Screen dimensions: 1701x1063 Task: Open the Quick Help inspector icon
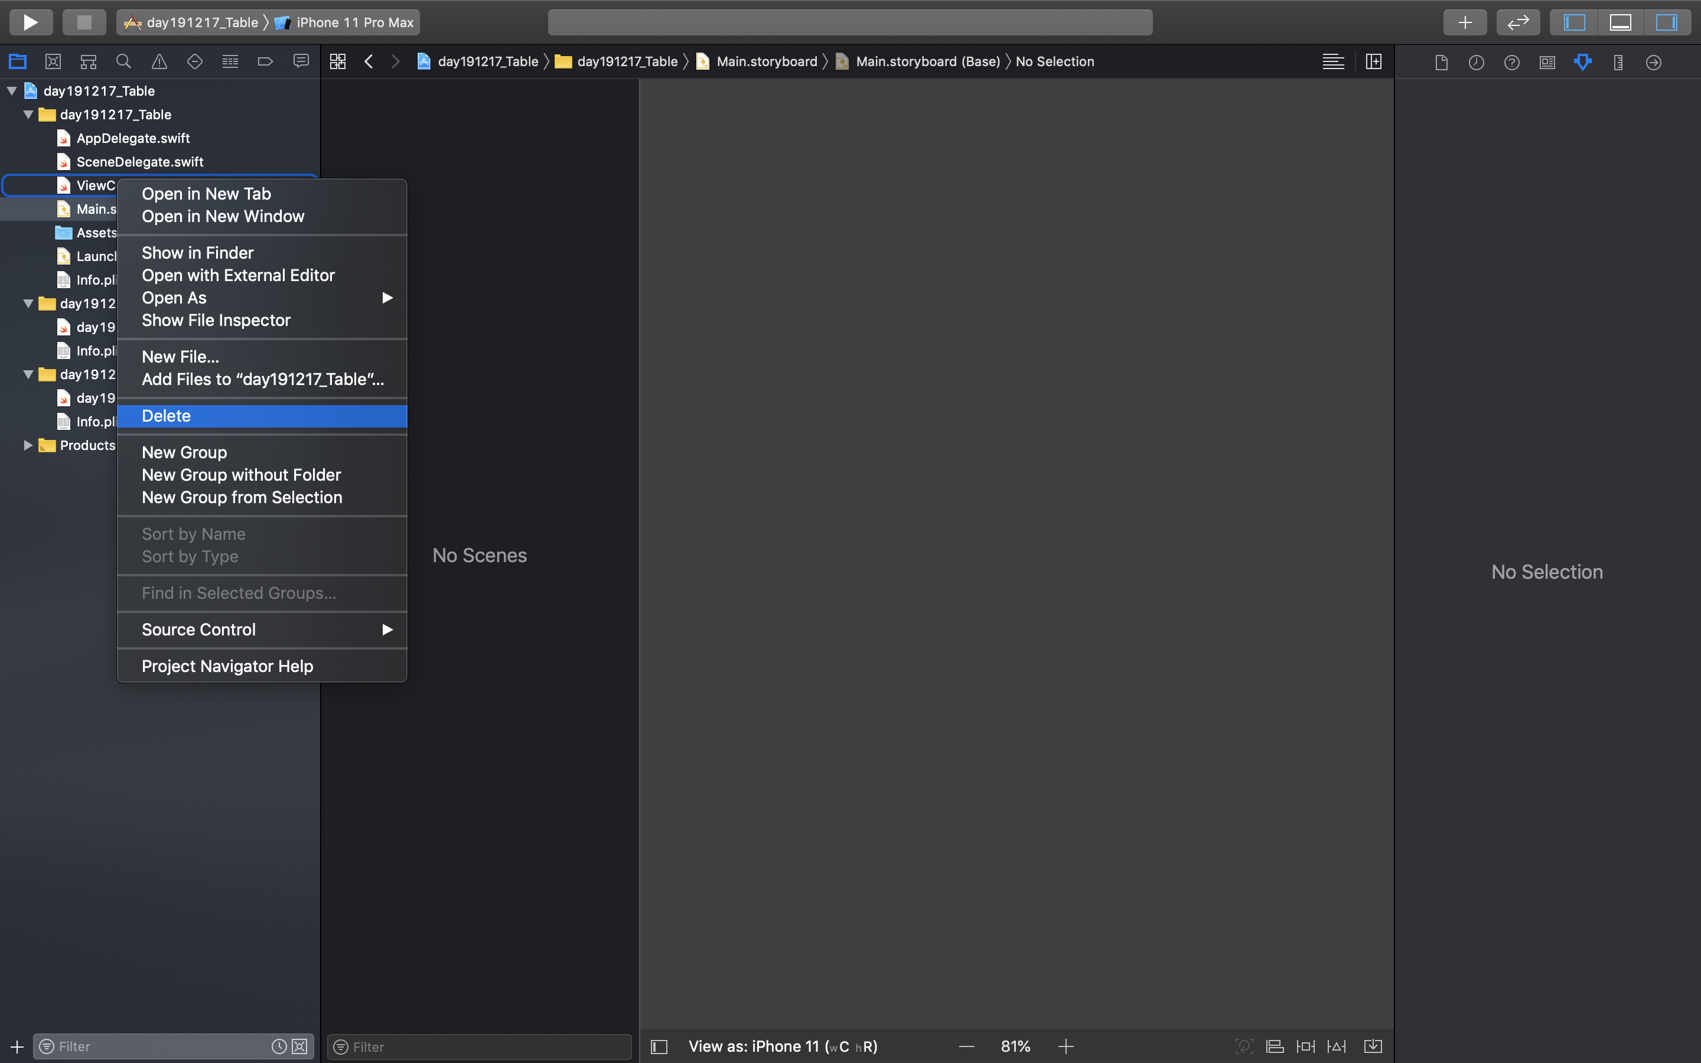(x=1511, y=62)
